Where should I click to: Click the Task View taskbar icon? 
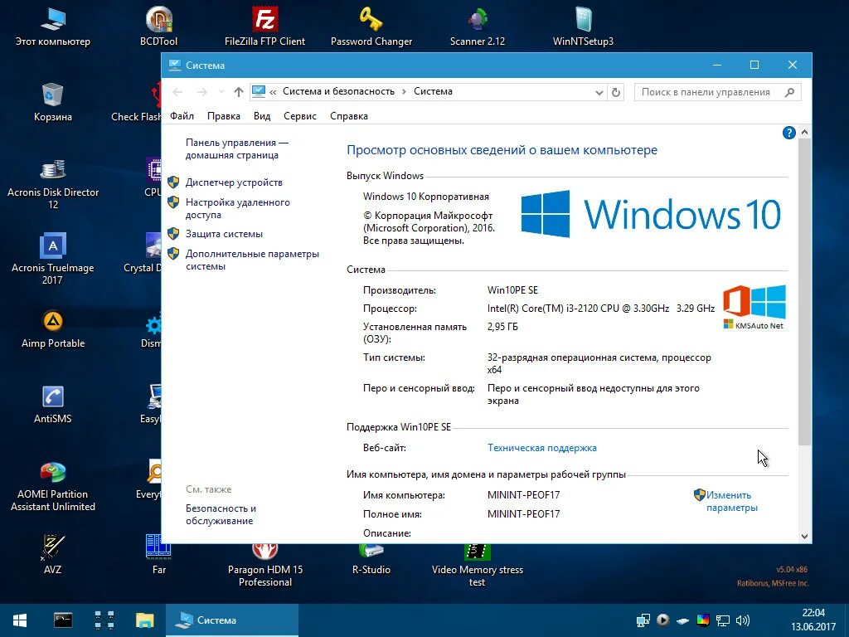point(104,620)
